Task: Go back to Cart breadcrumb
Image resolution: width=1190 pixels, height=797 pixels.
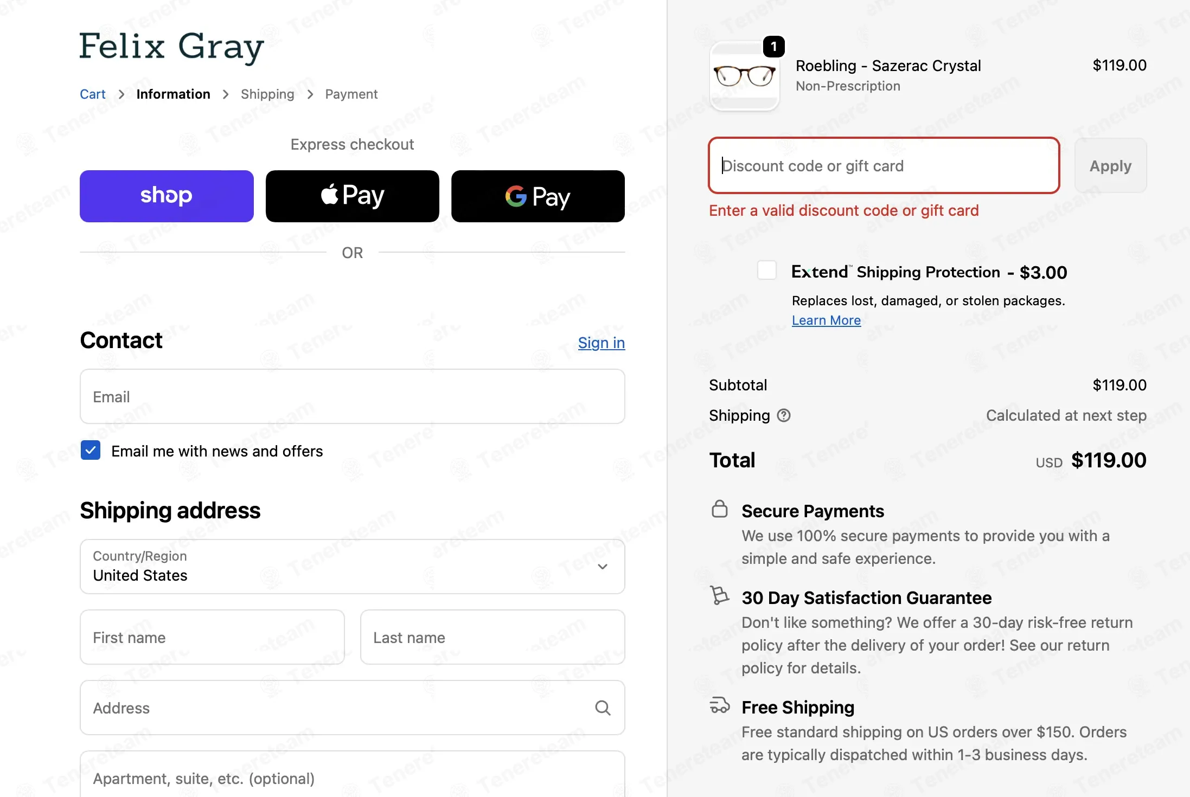Action: coord(93,94)
